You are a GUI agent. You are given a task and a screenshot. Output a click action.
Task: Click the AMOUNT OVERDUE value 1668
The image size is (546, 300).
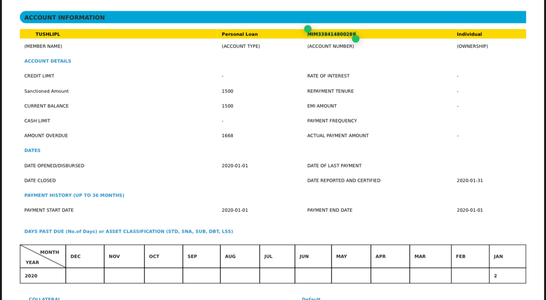tap(227, 136)
